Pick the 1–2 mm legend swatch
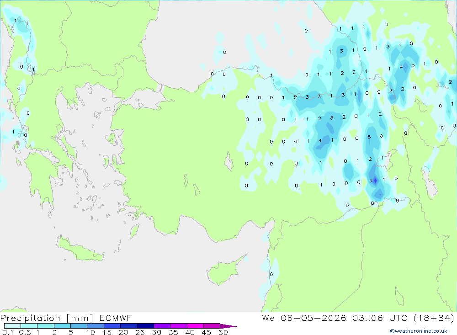This screenshot has width=457, height=335. pos(46,326)
